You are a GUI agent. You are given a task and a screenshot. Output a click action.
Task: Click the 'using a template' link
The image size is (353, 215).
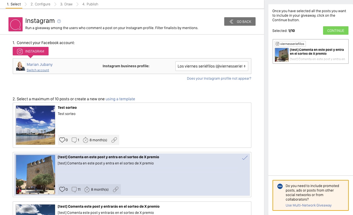(x=120, y=99)
